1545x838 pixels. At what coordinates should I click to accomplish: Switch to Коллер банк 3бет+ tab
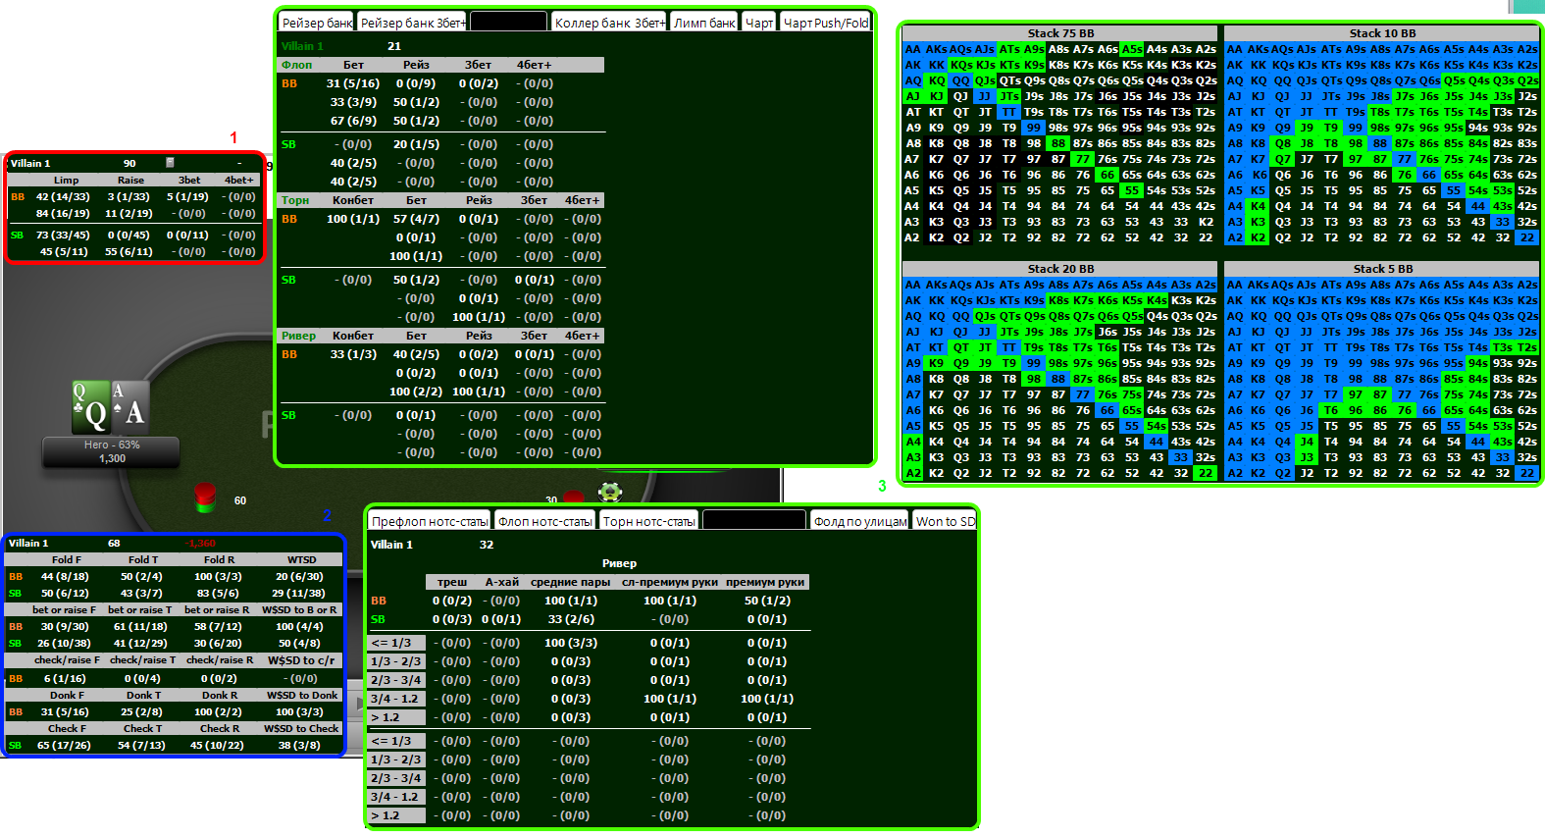point(609,23)
